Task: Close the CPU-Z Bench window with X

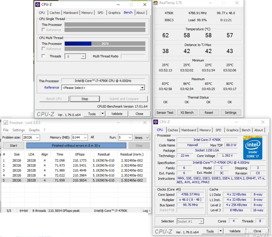Action: tap(145, 5)
